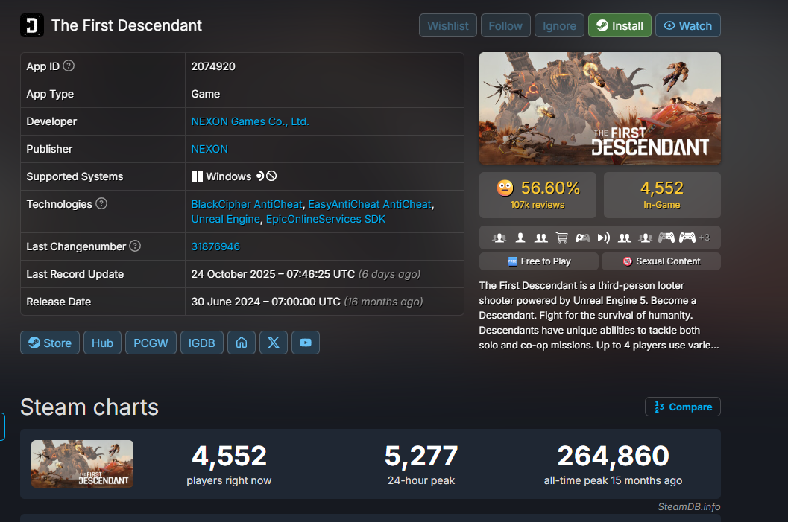
Task: Click the blue FREE badge icon
Action: pos(512,261)
